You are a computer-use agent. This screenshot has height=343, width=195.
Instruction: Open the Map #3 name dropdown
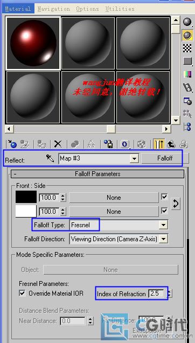click(x=134, y=158)
